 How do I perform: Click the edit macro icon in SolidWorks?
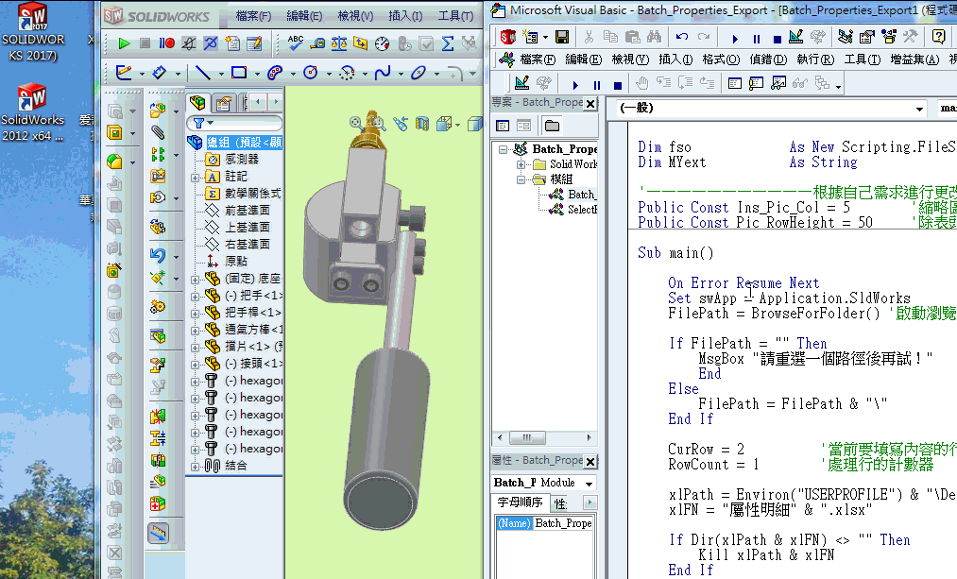click(x=254, y=43)
